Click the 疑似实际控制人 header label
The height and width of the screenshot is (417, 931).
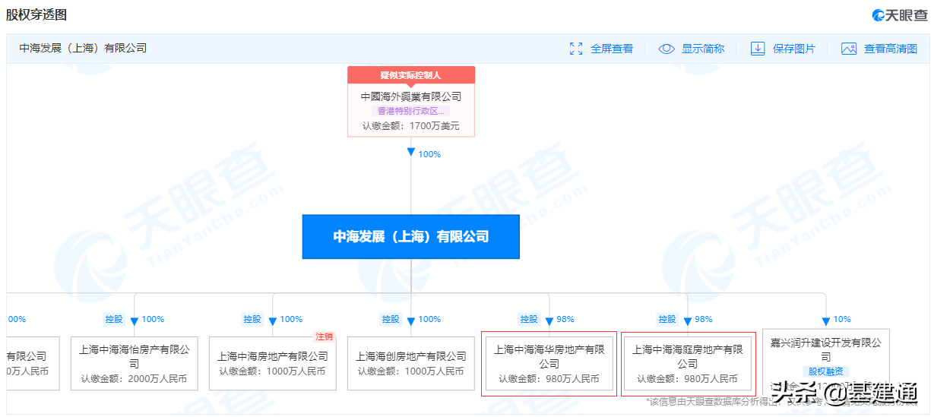click(411, 75)
